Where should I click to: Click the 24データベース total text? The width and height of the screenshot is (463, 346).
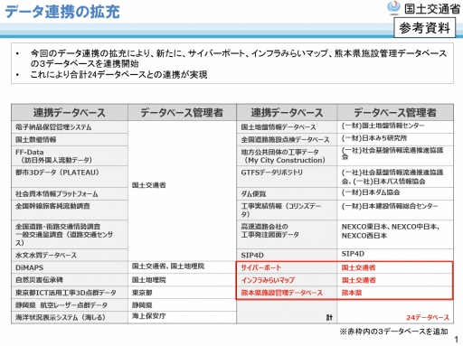tap(428, 317)
